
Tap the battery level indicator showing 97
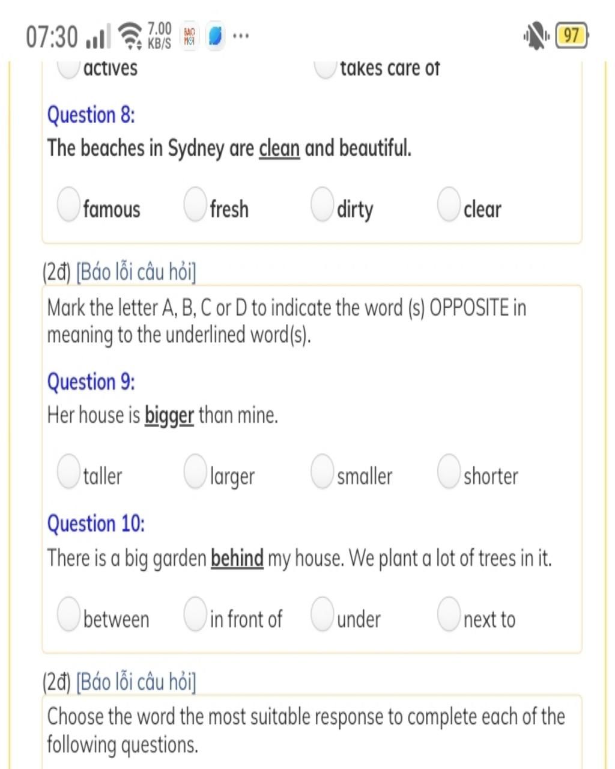(x=572, y=36)
